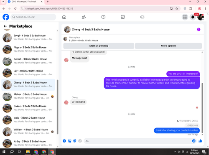
Task: Open more actions plus icon in composer
Action: (64, 141)
